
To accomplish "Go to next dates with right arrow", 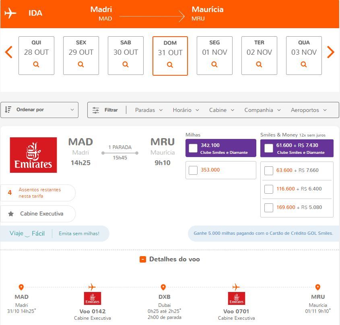I will [x=331, y=52].
